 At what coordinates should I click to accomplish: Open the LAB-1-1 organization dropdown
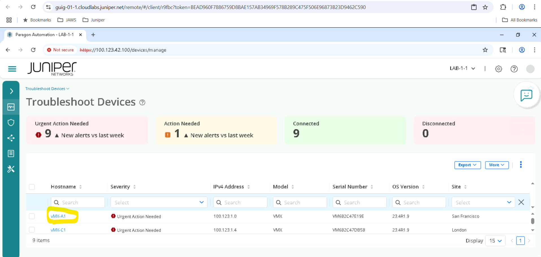click(x=462, y=69)
